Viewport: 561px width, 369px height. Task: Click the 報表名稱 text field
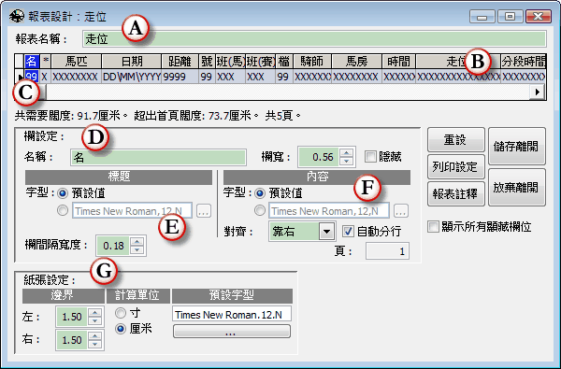314,39
